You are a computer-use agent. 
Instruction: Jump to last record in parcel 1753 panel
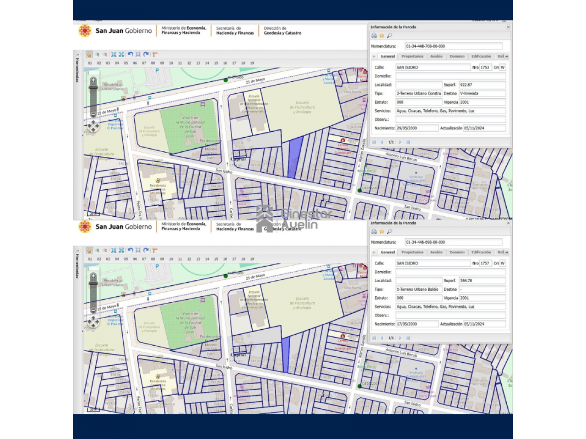[x=408, y=142]
